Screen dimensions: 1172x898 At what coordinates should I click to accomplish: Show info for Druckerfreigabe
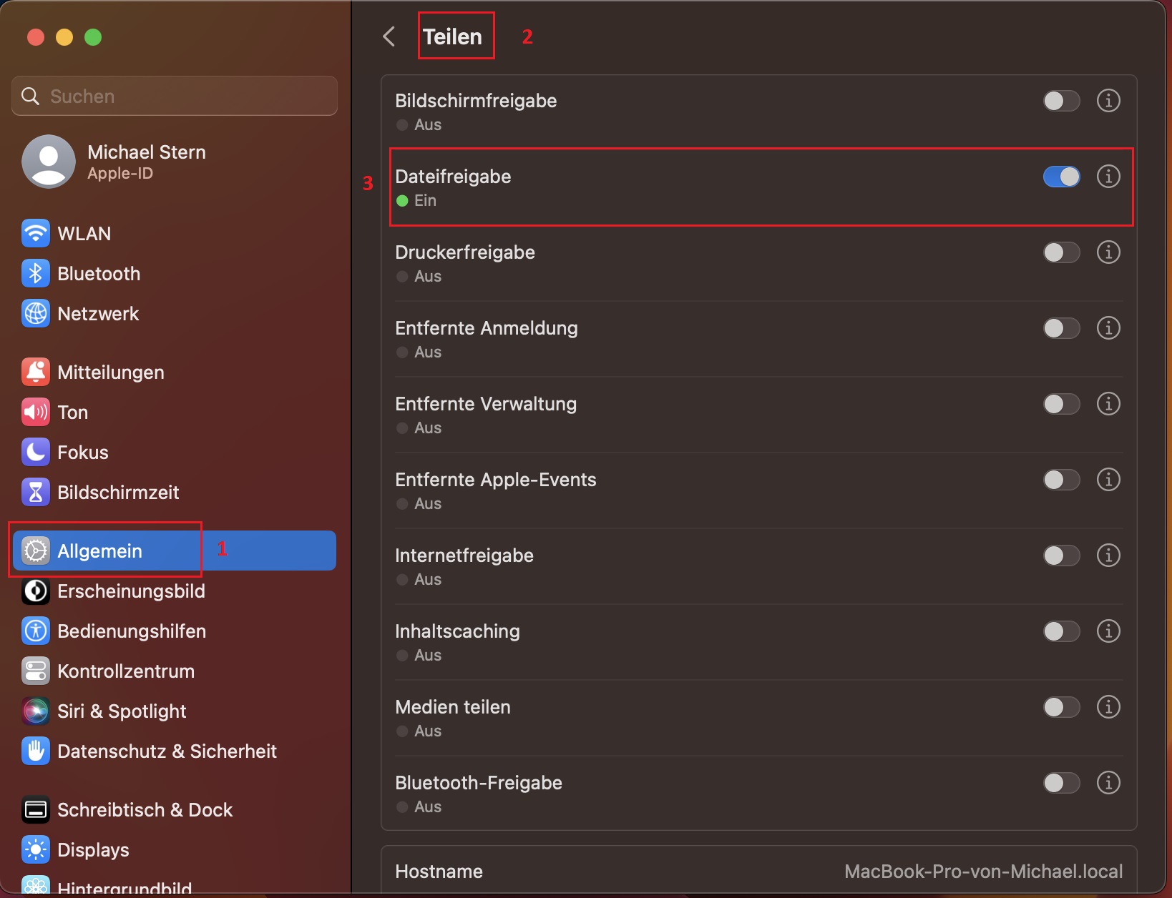(x=1108, y=252)
